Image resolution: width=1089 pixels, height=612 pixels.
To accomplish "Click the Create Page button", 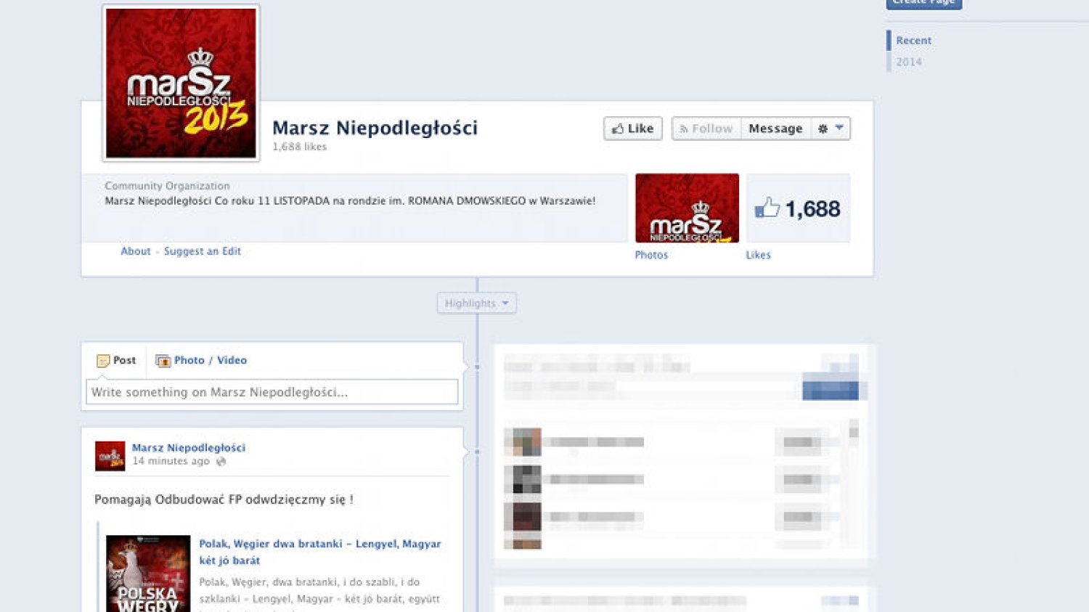I will 923,4.
